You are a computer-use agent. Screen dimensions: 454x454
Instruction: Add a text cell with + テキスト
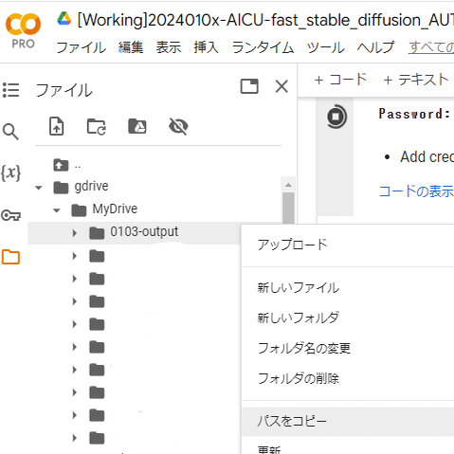pos(416,80)
